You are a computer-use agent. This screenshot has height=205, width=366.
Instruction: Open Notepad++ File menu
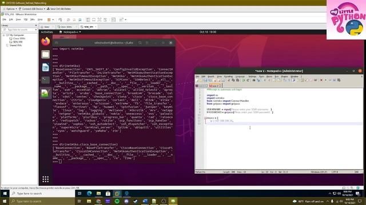click(197, 76)
